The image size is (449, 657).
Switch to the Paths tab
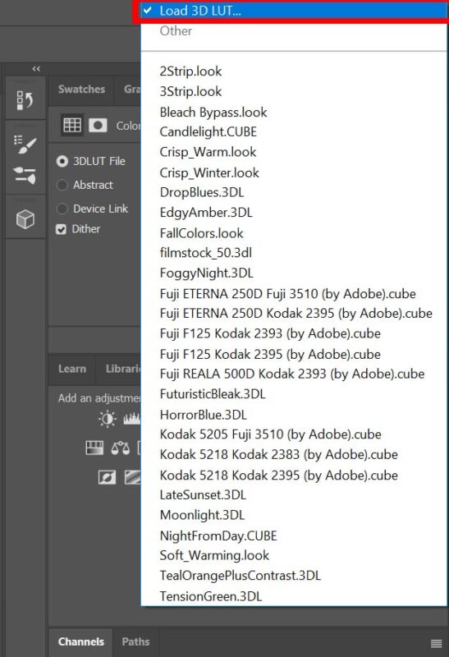pos(135,641)
